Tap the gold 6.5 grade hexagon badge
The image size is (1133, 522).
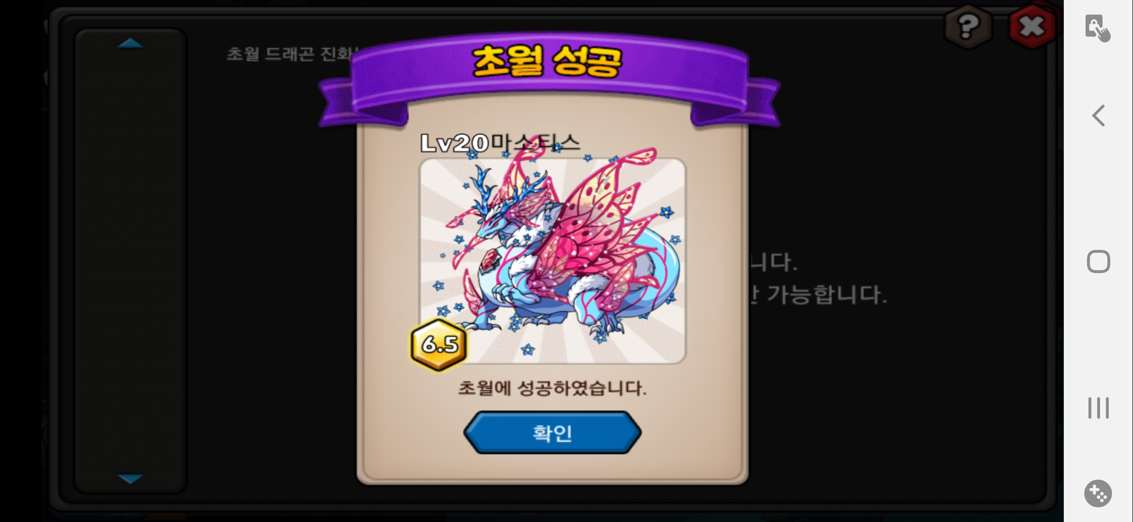click(x=439, y=344)
